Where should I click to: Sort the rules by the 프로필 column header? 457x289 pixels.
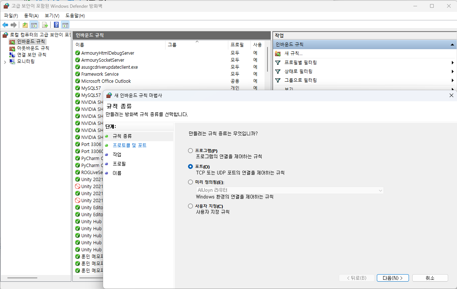[x=240, y=45]
